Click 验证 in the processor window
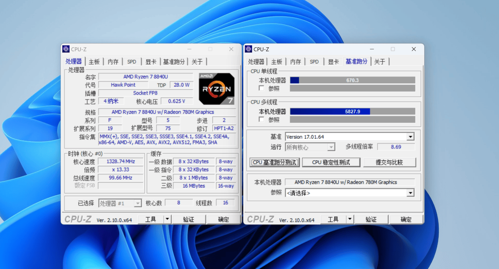This screenshot has width=499, height=269. [x=189, y=219]
